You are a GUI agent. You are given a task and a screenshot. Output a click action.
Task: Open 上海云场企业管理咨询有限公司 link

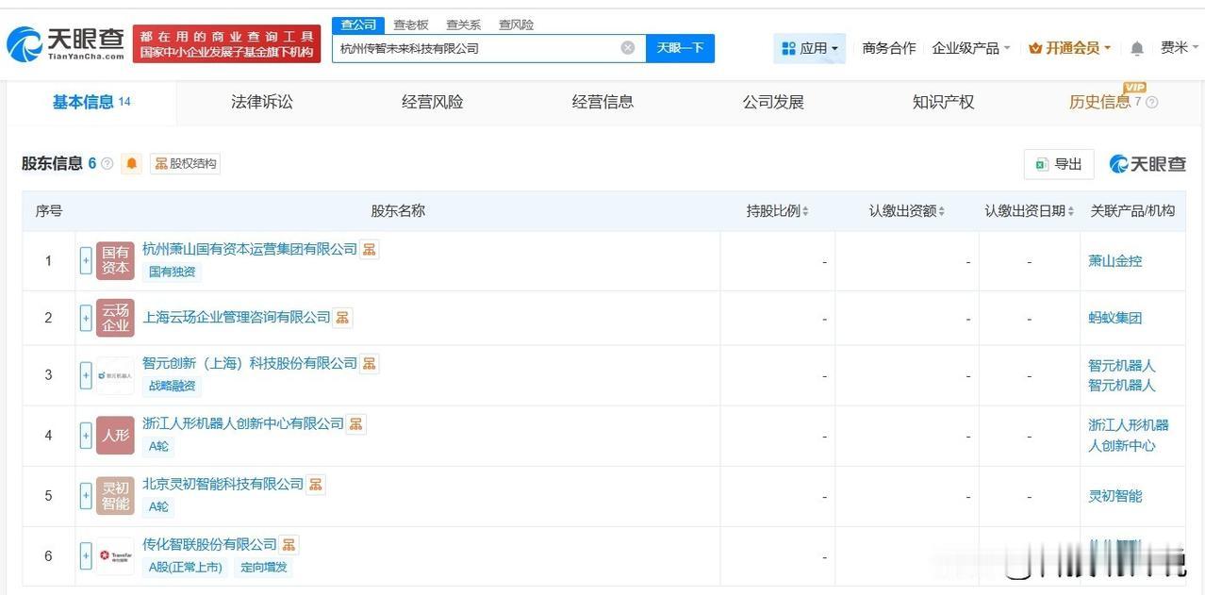pos(237,317)
